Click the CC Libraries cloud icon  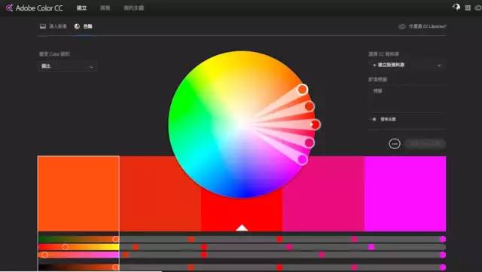[x=401, y=26]
